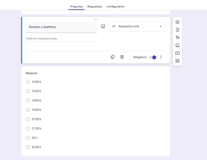This screenshot has height=160, width=207.
Task: Click Add image icon in side toolbar
Action: pos(177,45)
